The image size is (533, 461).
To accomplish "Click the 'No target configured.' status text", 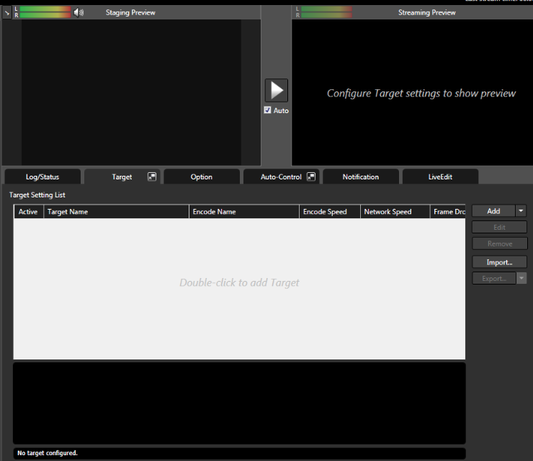I will (48, 453).
